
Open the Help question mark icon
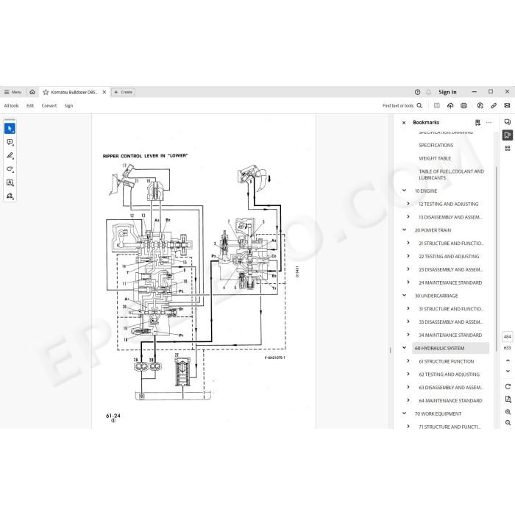click(417, 92)
